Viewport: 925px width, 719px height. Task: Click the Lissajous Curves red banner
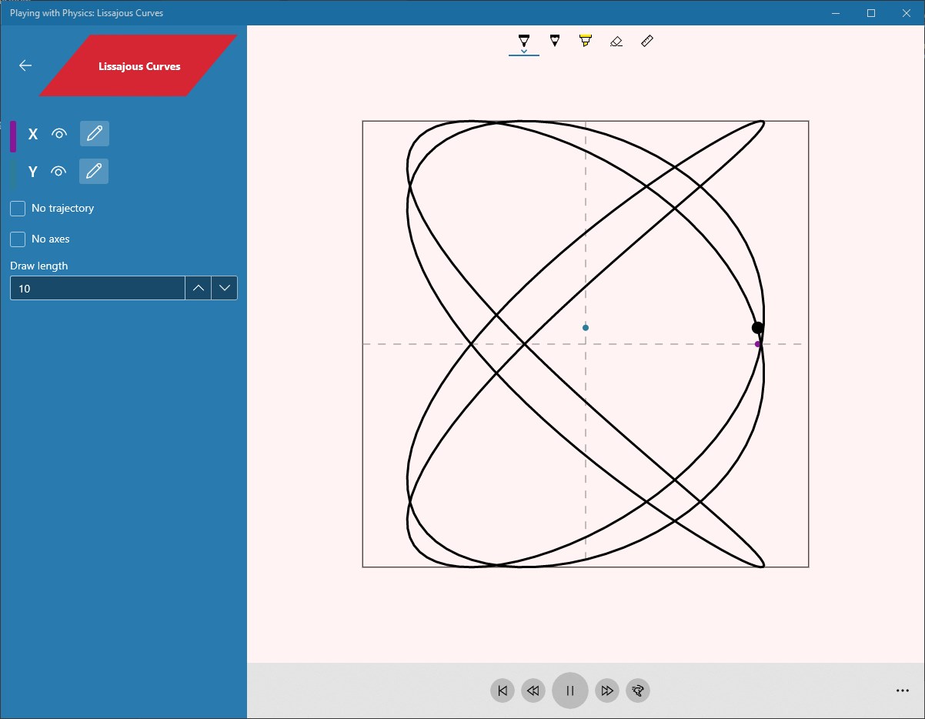coord(139,66)
